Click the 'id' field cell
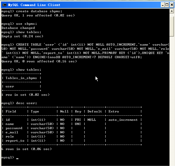This screenshot has width=175, height=166. point(8,120)
